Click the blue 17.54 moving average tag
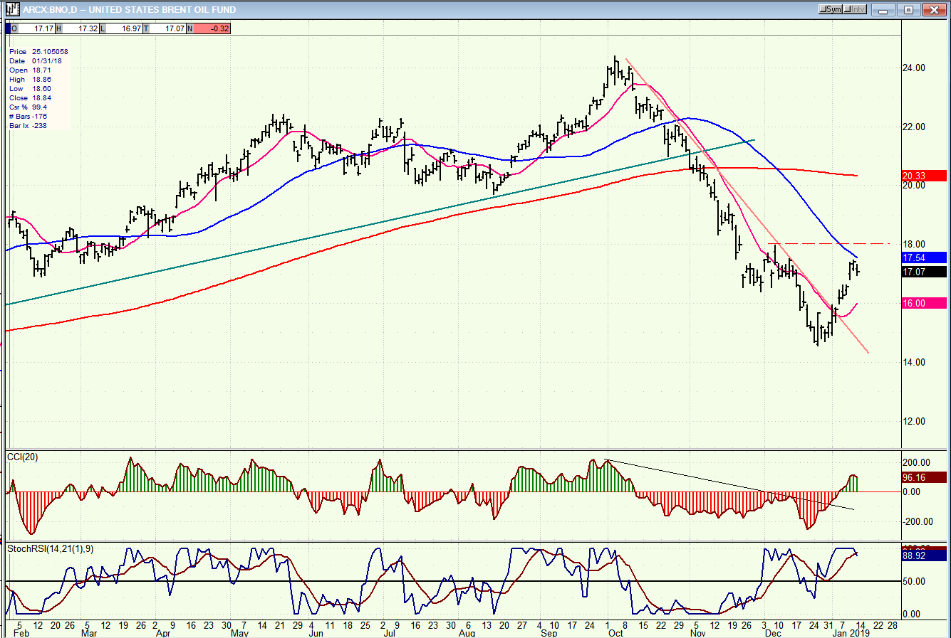The height and width of the screenshot is (638, 951). tap(923, 257)
